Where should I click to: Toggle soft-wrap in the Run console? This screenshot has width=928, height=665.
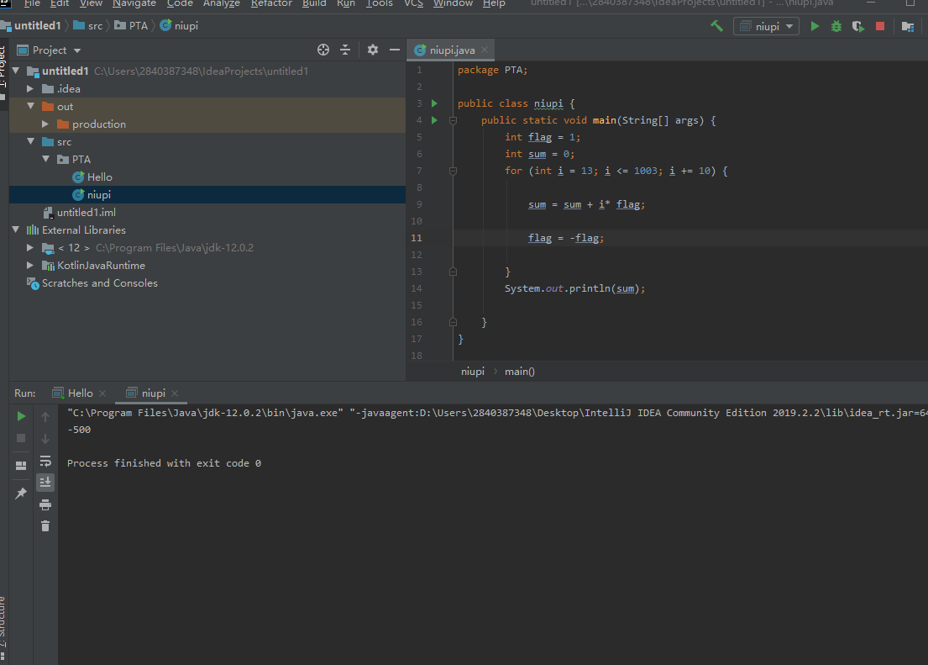point(45,461)
